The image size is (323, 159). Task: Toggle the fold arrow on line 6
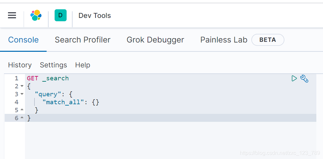coord(22,118)
